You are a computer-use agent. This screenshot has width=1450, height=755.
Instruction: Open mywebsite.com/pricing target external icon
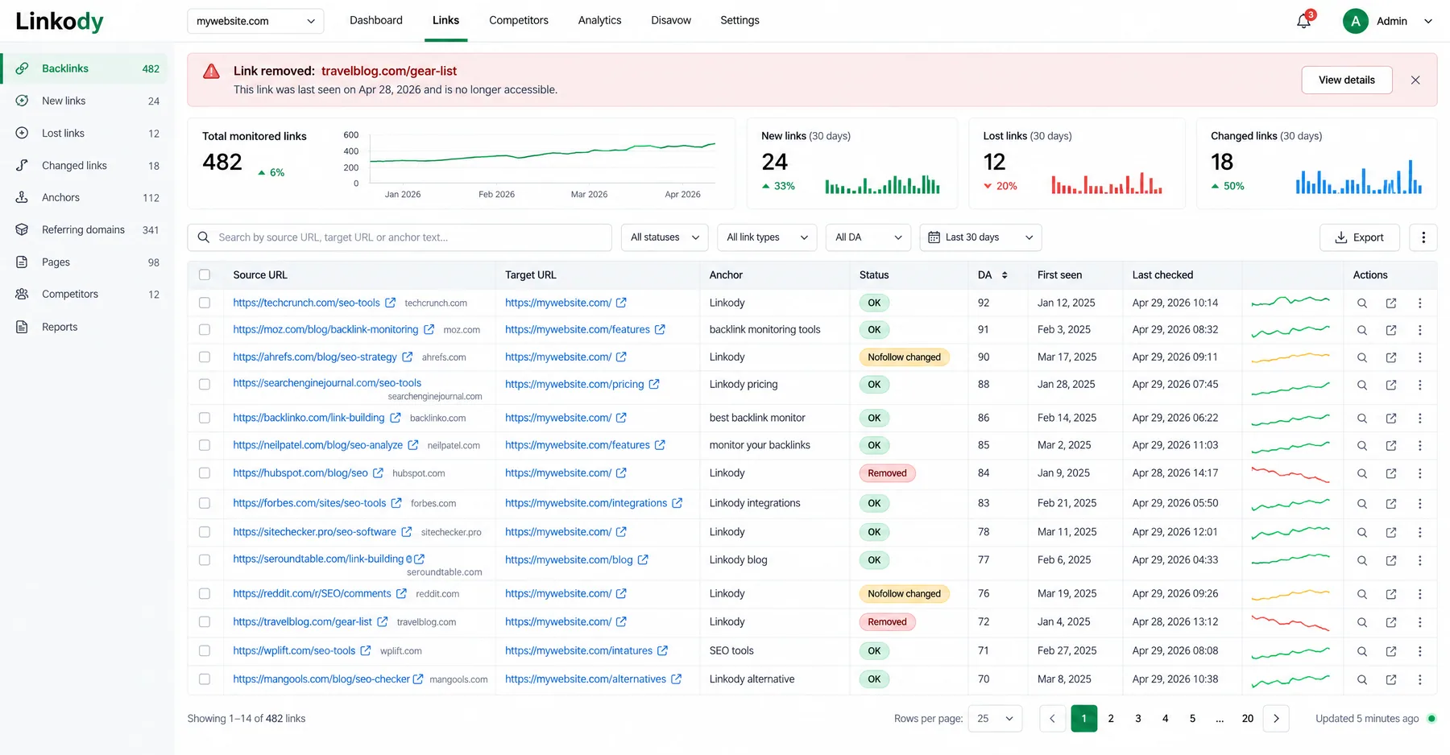(654, 384)
